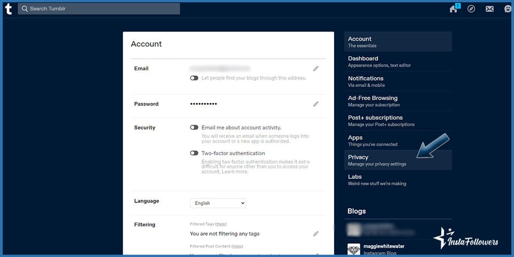514x257 pixels.
Task: Focus the Search Tumblr input field
Action: click(99, 9)
